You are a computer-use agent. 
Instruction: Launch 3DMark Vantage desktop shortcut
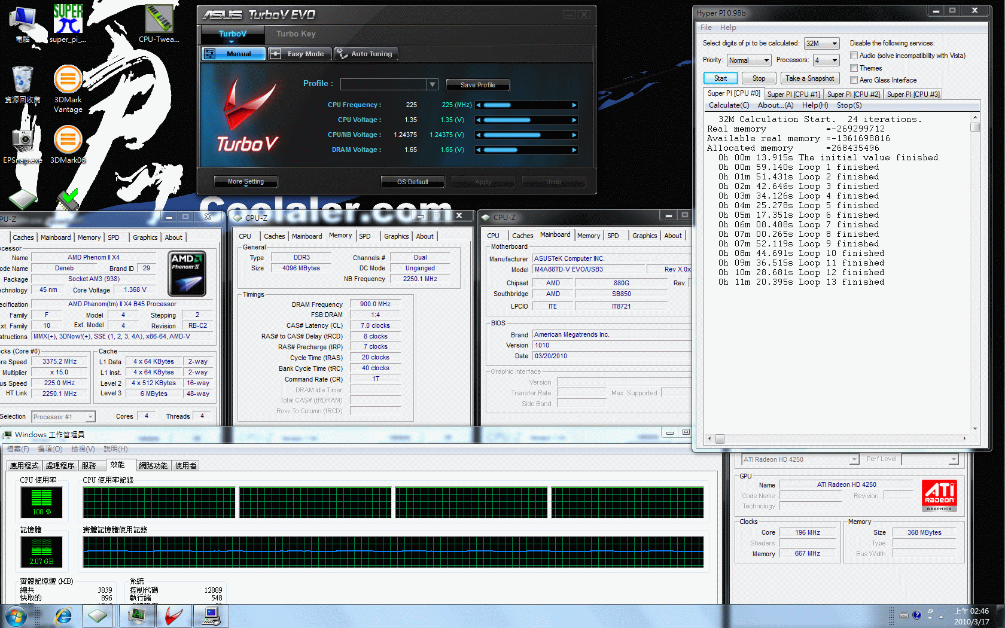point(68,89)
